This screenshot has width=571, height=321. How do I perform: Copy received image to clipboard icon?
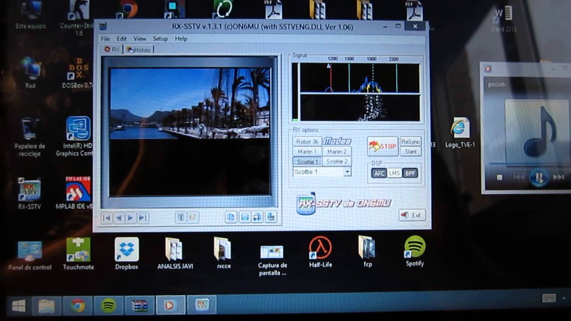231,217
